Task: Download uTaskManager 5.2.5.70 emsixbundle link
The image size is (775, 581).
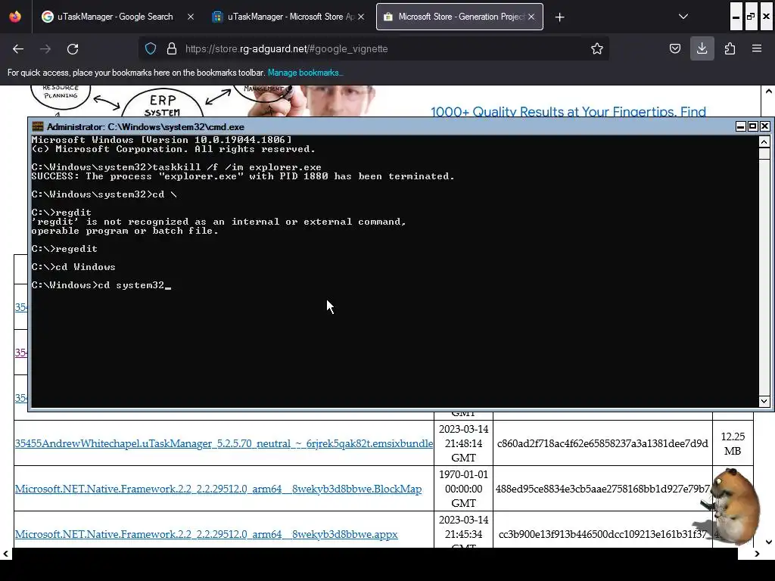Action: (224, 443)
